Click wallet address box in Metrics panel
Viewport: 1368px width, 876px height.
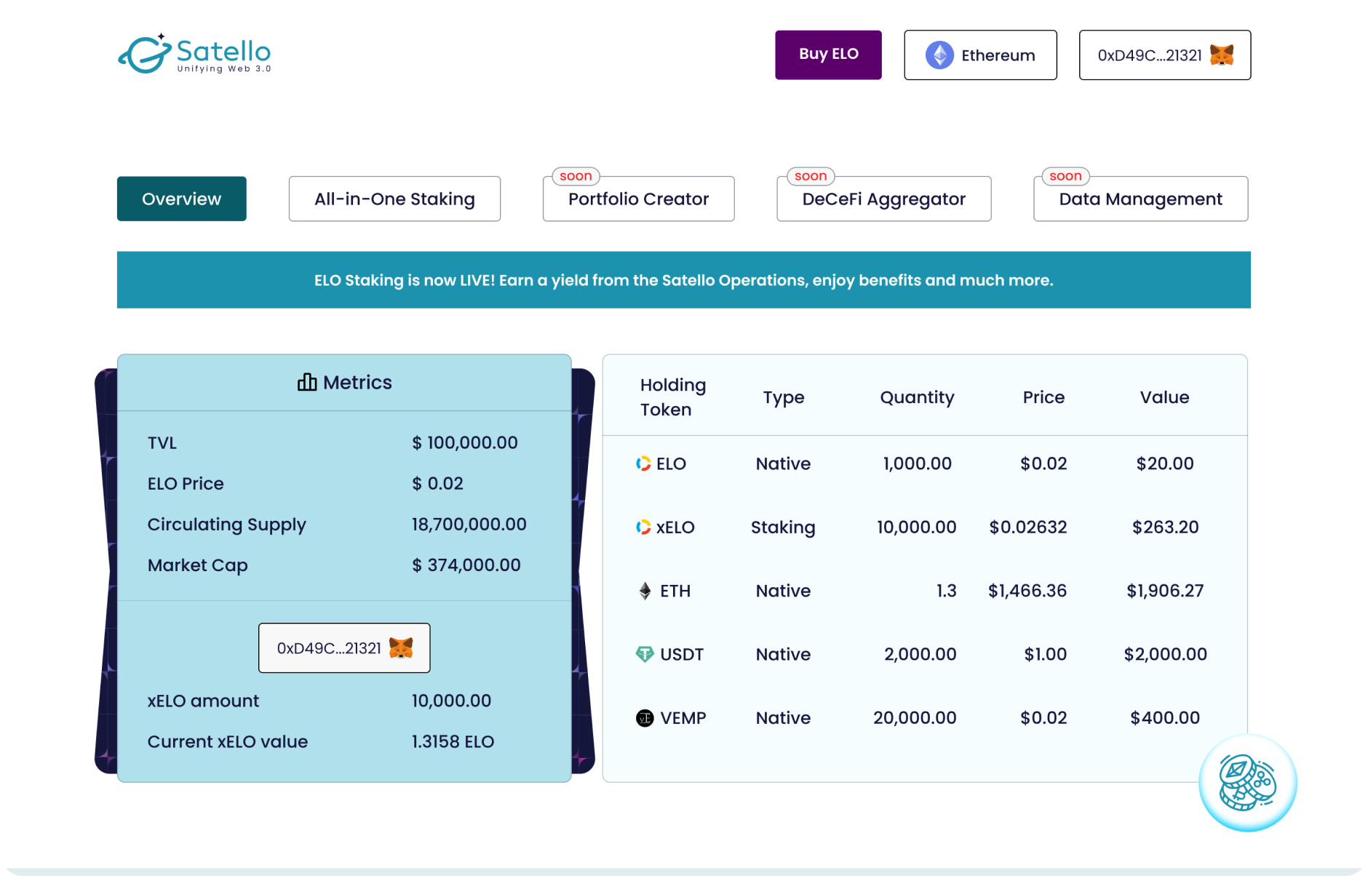343,648
